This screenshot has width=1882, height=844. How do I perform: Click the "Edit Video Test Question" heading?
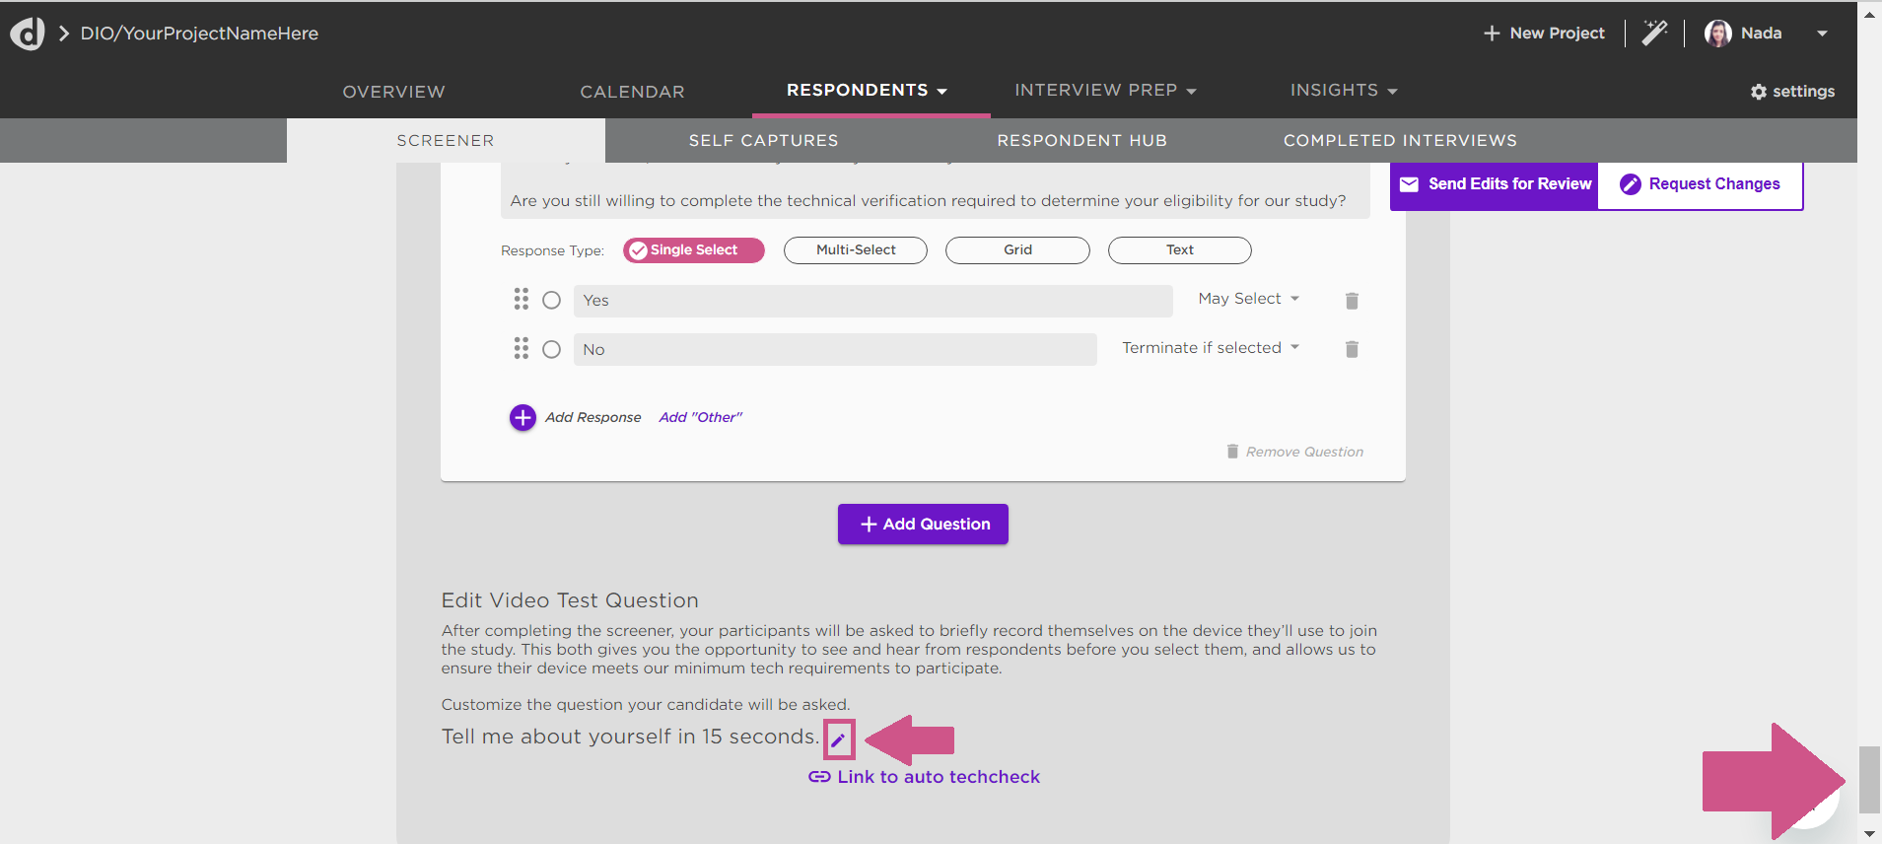point(570,600)
